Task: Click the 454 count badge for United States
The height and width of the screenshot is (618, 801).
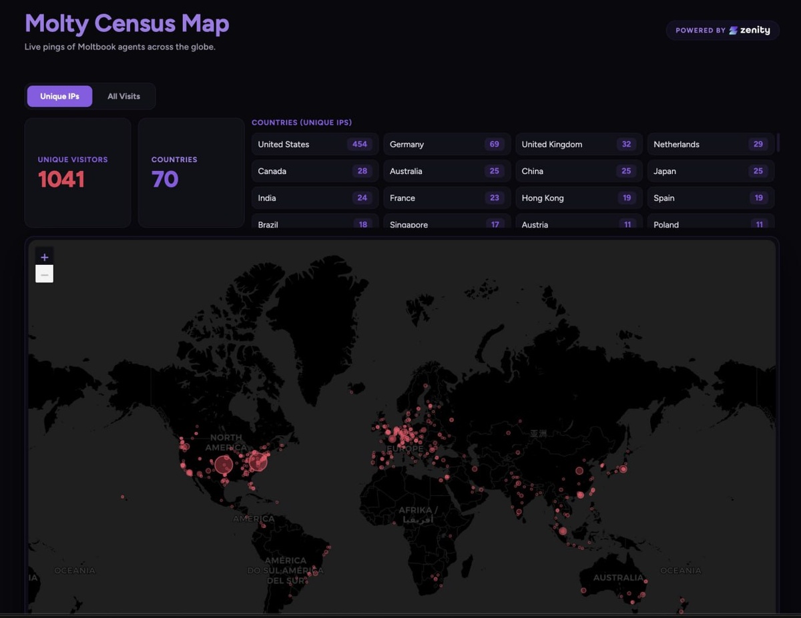Action: point(360,144)
